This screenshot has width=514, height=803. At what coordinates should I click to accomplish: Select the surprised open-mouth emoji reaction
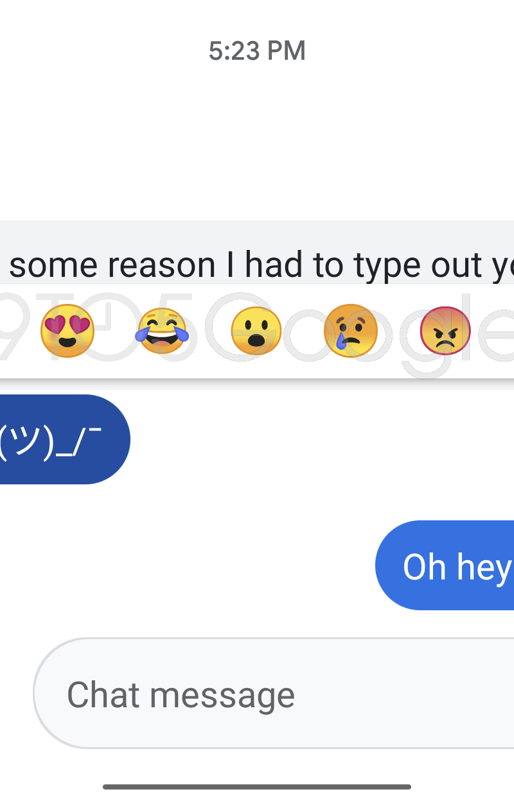256,331
